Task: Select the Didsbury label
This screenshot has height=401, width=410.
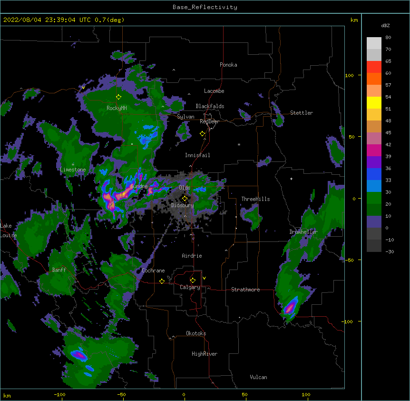Action: pyautogui.click(x=183, y=205)
